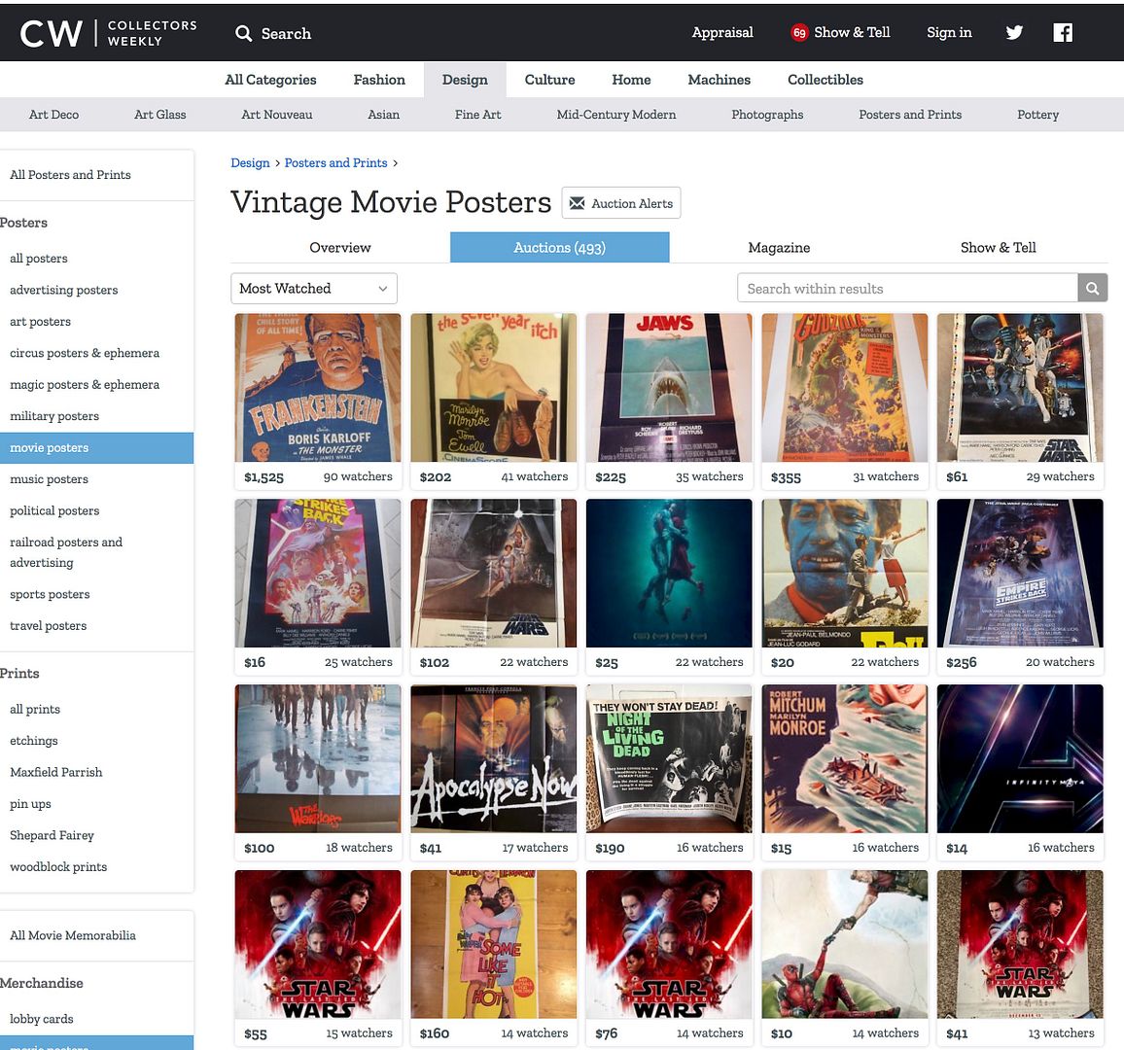Click the Sign in link
Image resolution: width=1124 pixels, height=1050 pixels.
(949, 32)
